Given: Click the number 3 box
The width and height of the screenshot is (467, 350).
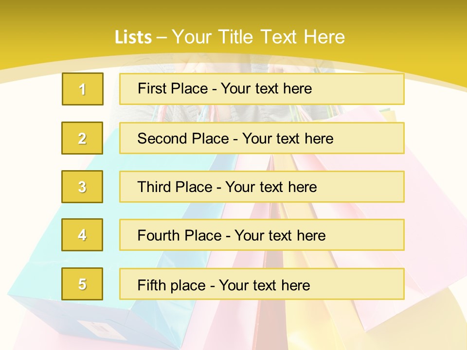Looking at the screenshot, I should 83,187.
